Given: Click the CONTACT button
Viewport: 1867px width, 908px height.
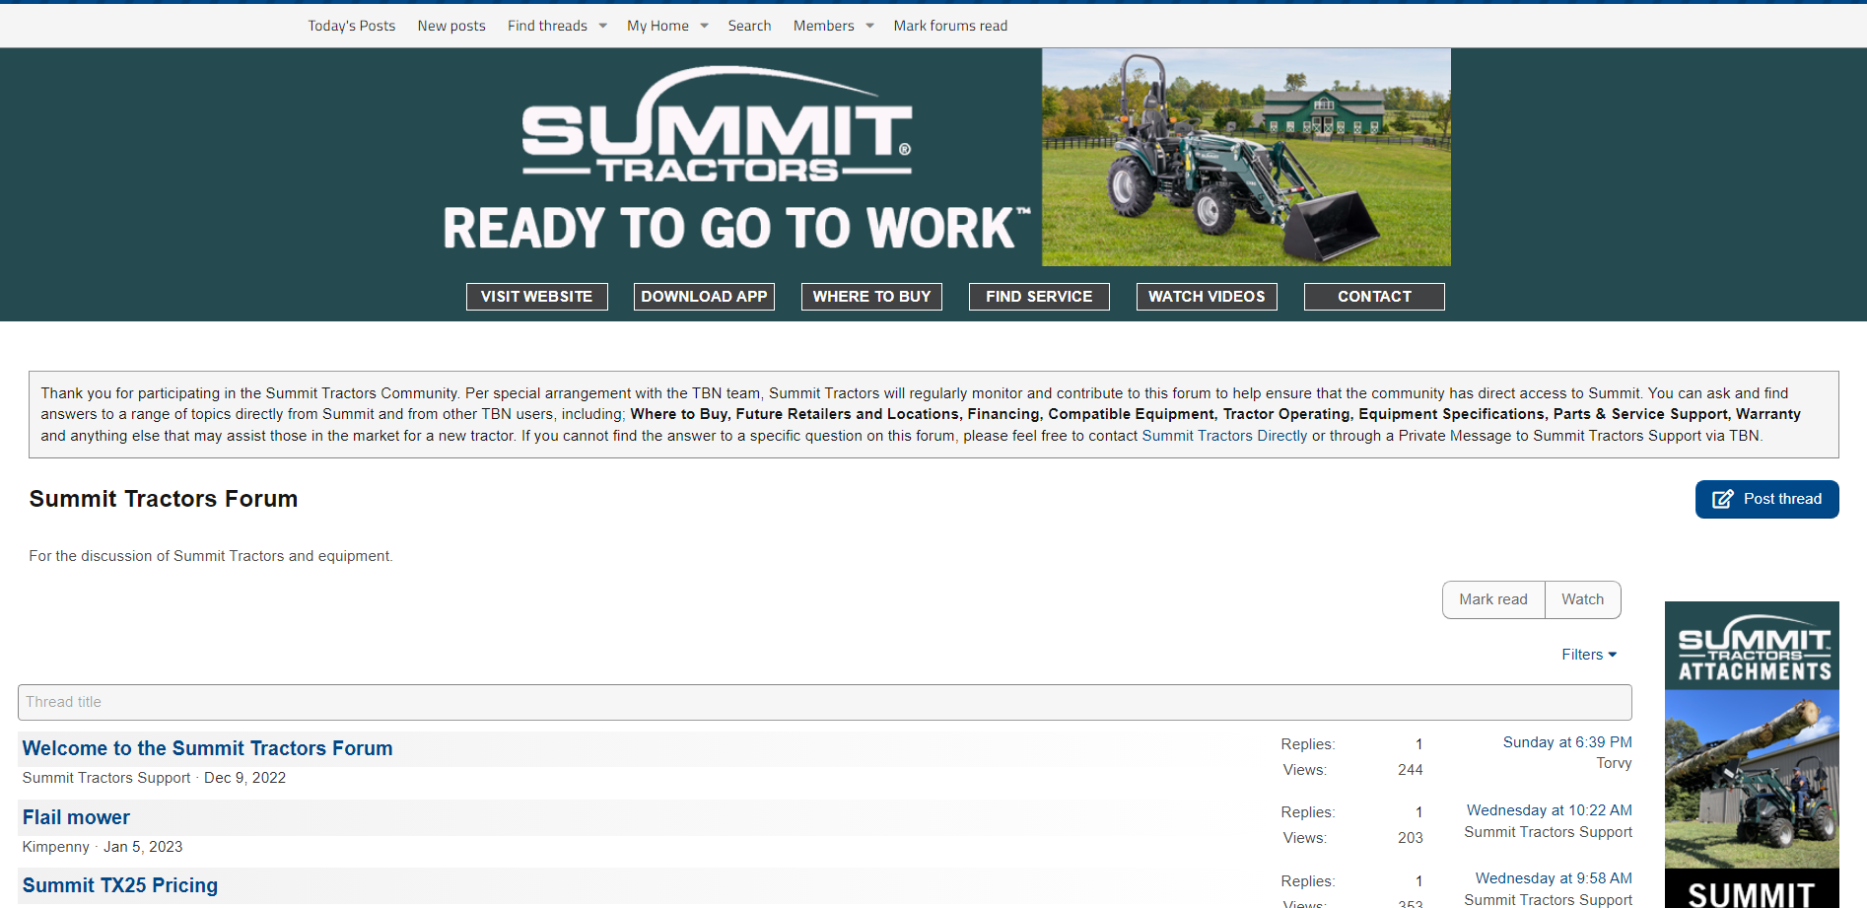Looking at the screenshot, I should coord(1374,297).
